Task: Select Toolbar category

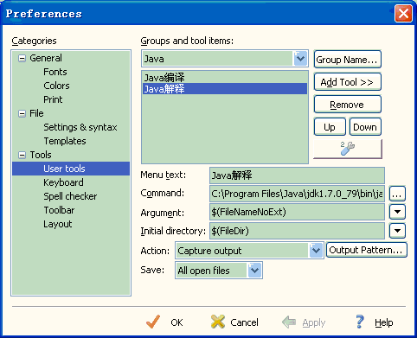Action: [x=59, y=210]
